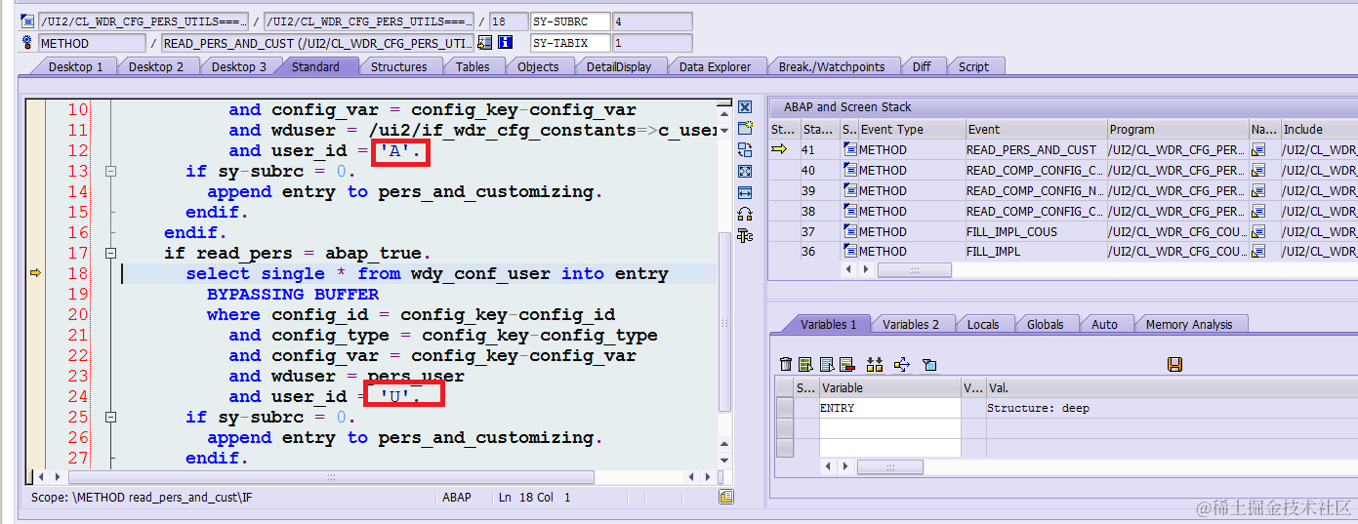This screenshot has height=524, width=1358.
Task: Click the navigate icon in the FILL_IMPL_COUS stack row
Action: [1258, 231]
